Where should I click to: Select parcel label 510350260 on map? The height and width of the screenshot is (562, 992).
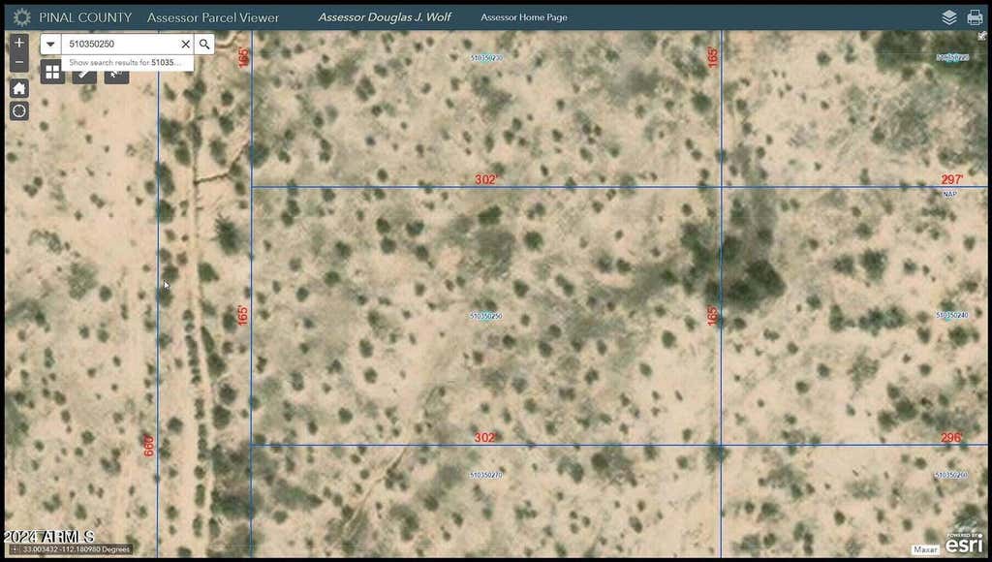[951, 476]
